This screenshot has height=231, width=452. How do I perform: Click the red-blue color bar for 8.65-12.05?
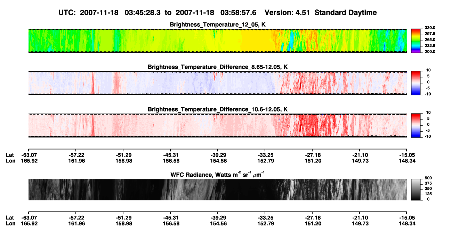[x=417, y=83]
